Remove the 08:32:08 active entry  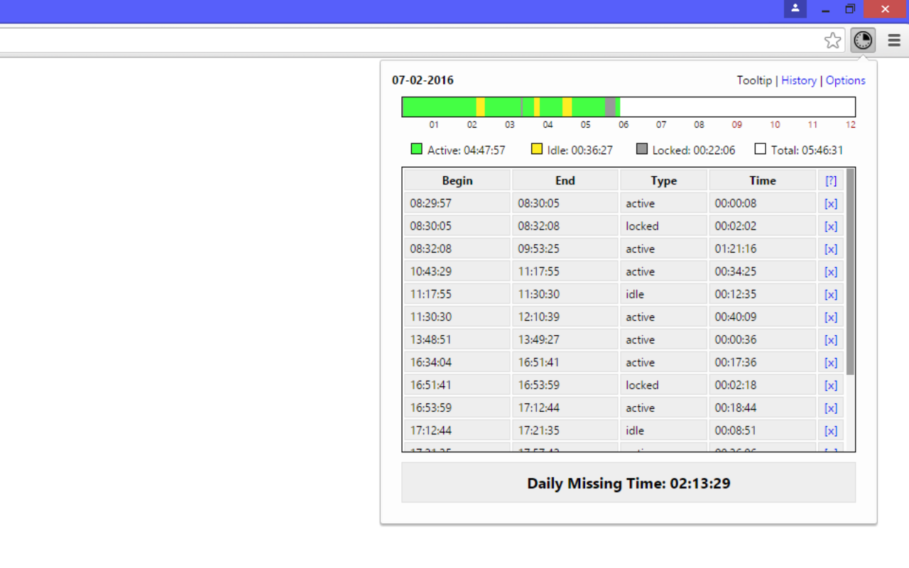(831, 248)
